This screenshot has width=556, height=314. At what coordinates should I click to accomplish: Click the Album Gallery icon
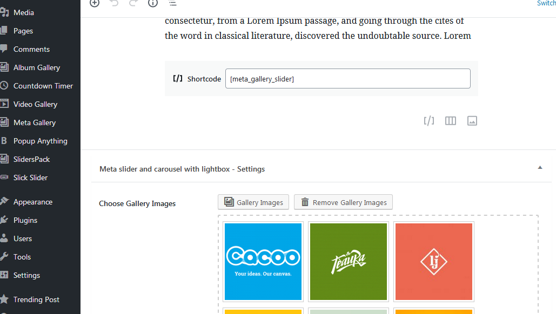[x=4, y=67]
